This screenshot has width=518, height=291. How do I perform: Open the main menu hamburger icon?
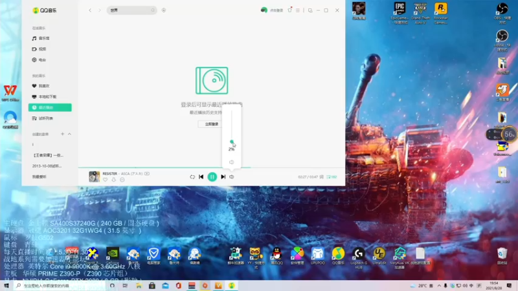[x=298, y=10]
